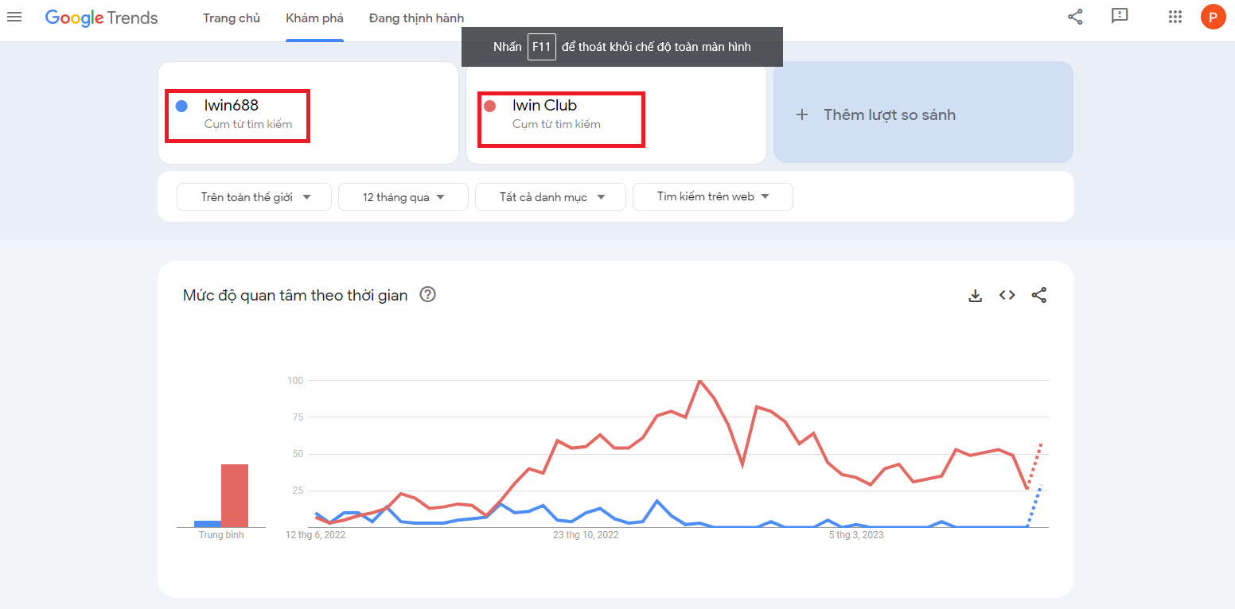Click the red average bar in chart

pyautogui.click(x=235, y=495)
